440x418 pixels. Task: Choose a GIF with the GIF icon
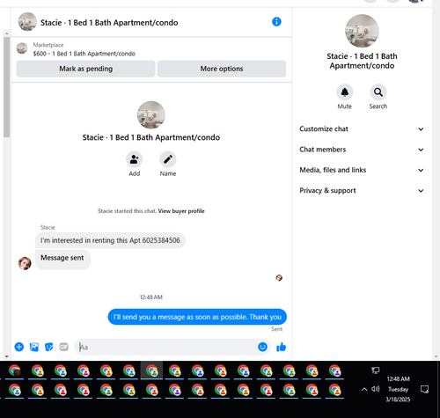point(63,347)
